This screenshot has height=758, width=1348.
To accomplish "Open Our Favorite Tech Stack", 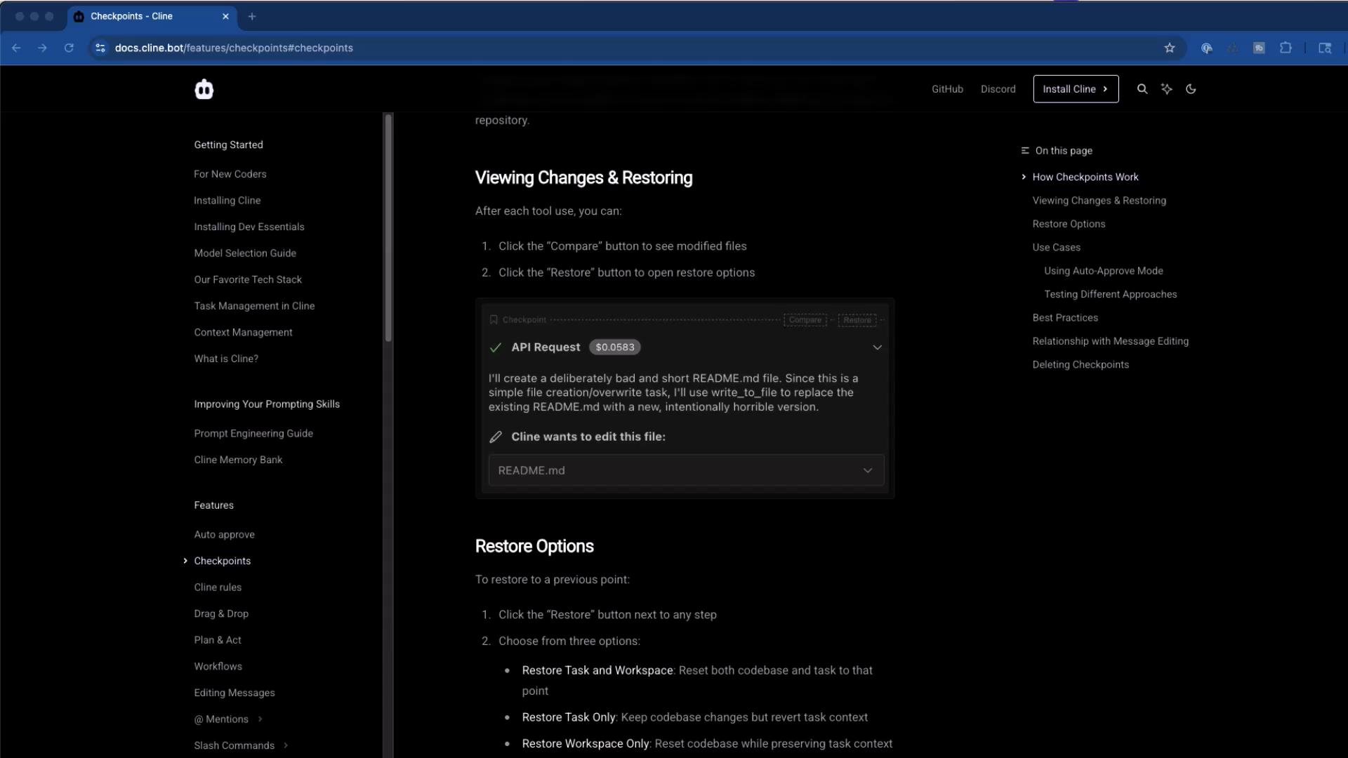I will [x=248, y=279].
